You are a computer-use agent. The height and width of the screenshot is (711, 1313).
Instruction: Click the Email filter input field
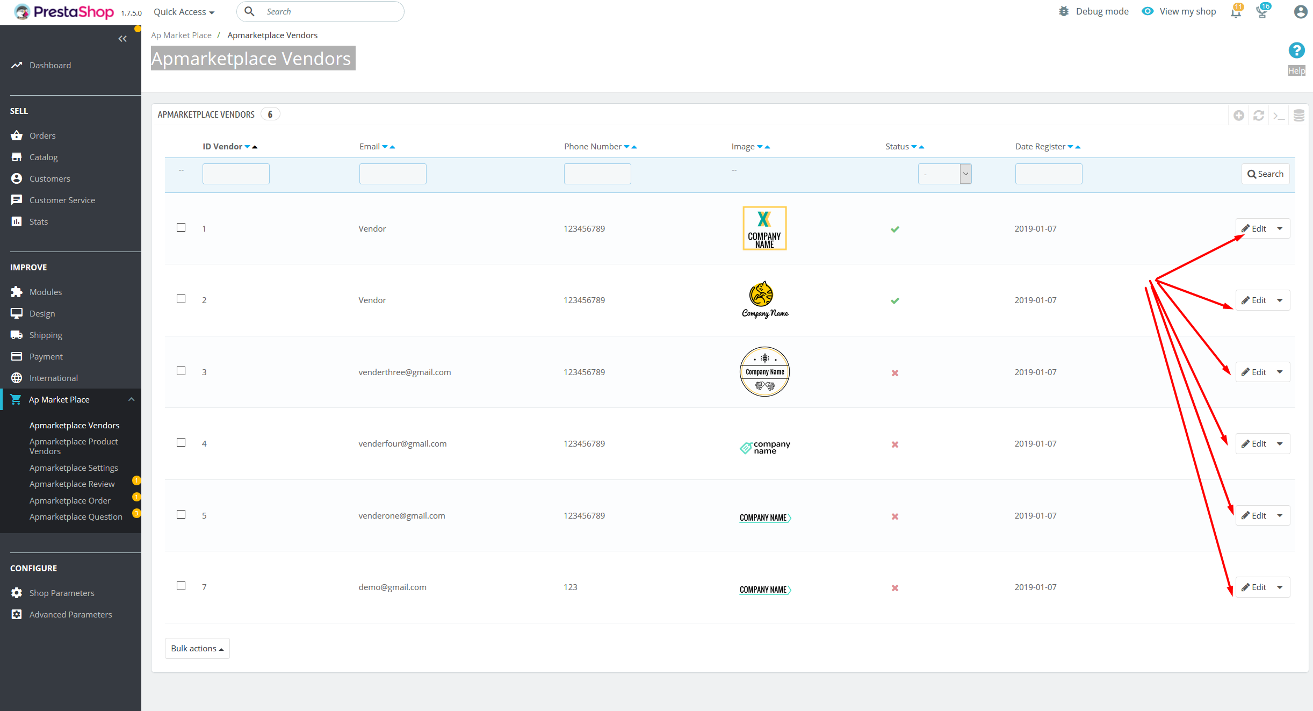[x=393, y=174]
